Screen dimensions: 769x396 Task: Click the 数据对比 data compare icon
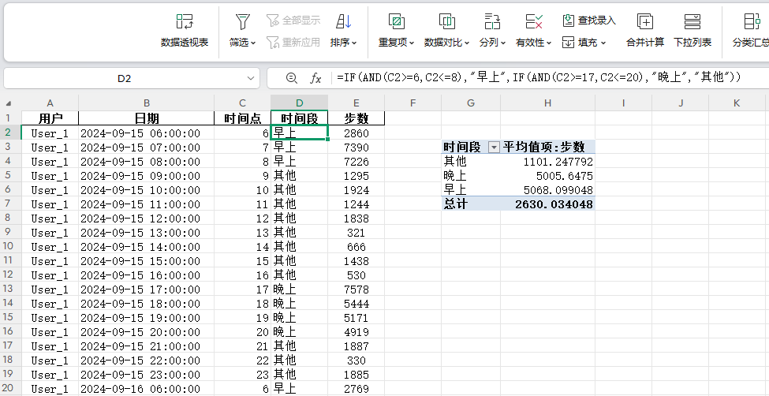click(x=446, y=21)
